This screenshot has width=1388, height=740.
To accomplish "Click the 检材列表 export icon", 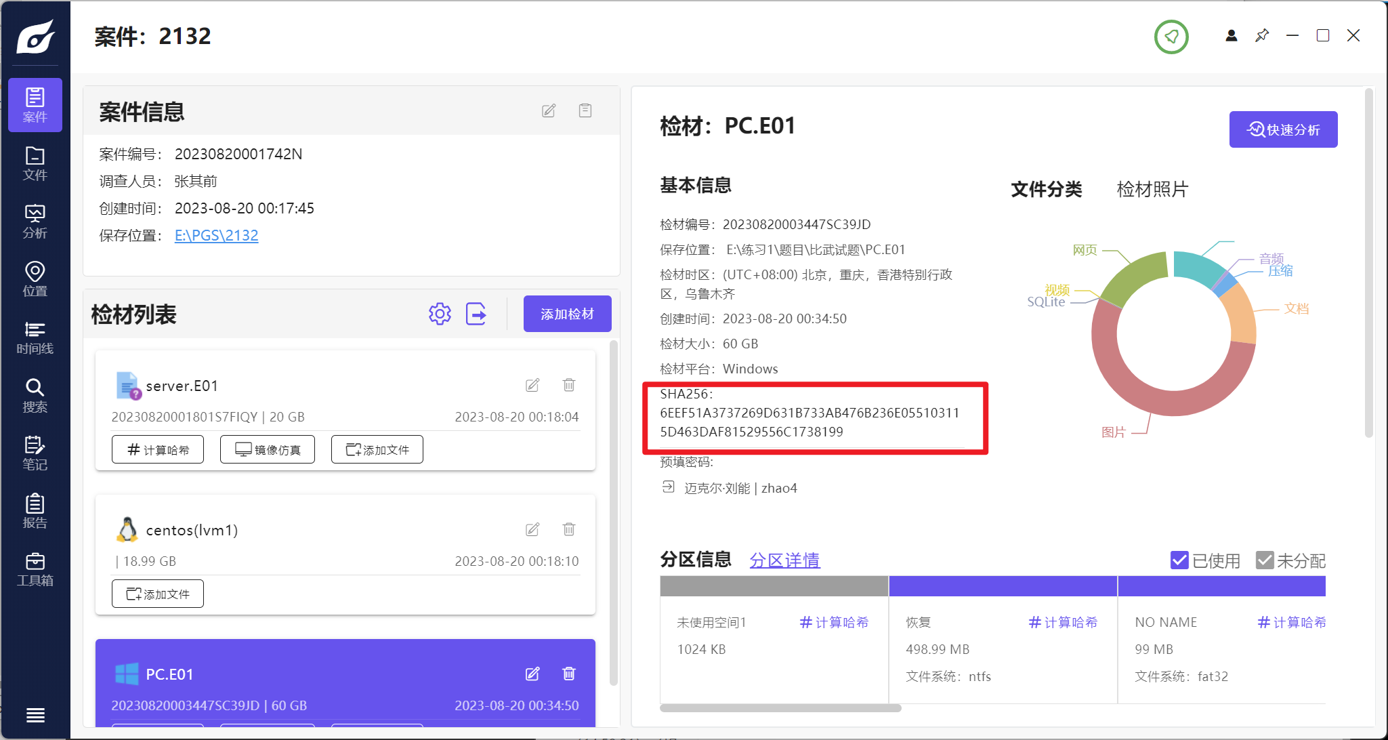I will (476, 314).
